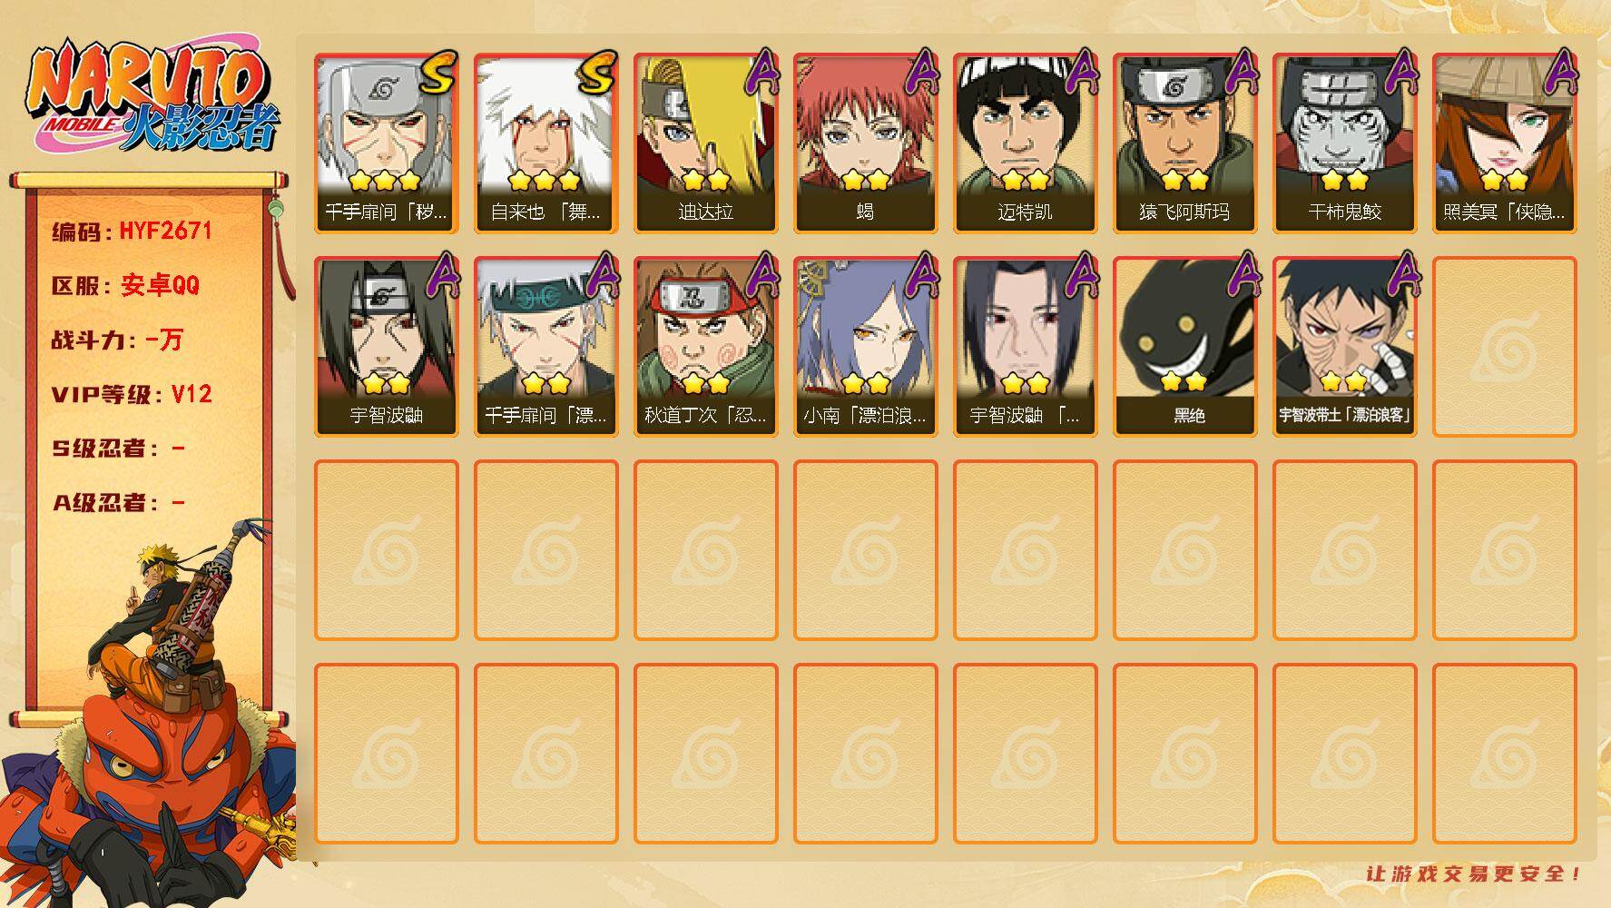
Task: Select the 迪达拉 ninja card
Action: [705, 143]
